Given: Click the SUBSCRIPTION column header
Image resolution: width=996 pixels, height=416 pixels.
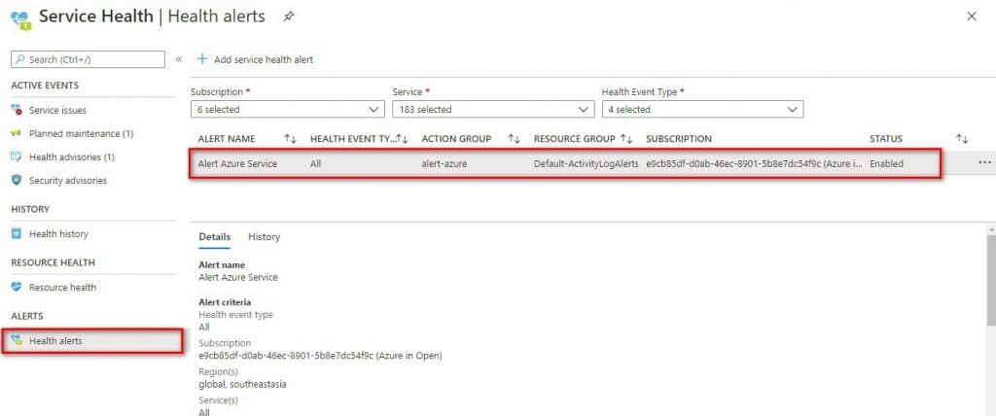Looking at the screenshot, I should (x=679, y=138).
